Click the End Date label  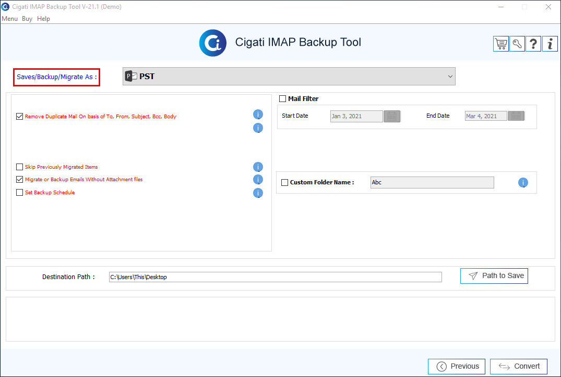pyautogui.click(x=438, y=116)
